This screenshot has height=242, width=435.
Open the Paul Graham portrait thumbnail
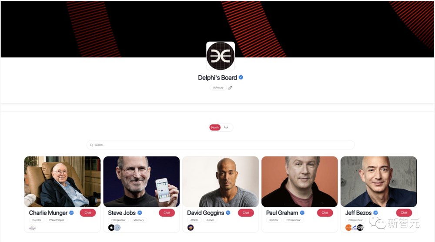click(300, 182)
